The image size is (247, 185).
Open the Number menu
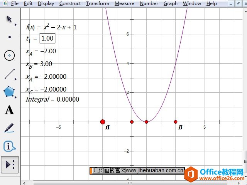149,3
